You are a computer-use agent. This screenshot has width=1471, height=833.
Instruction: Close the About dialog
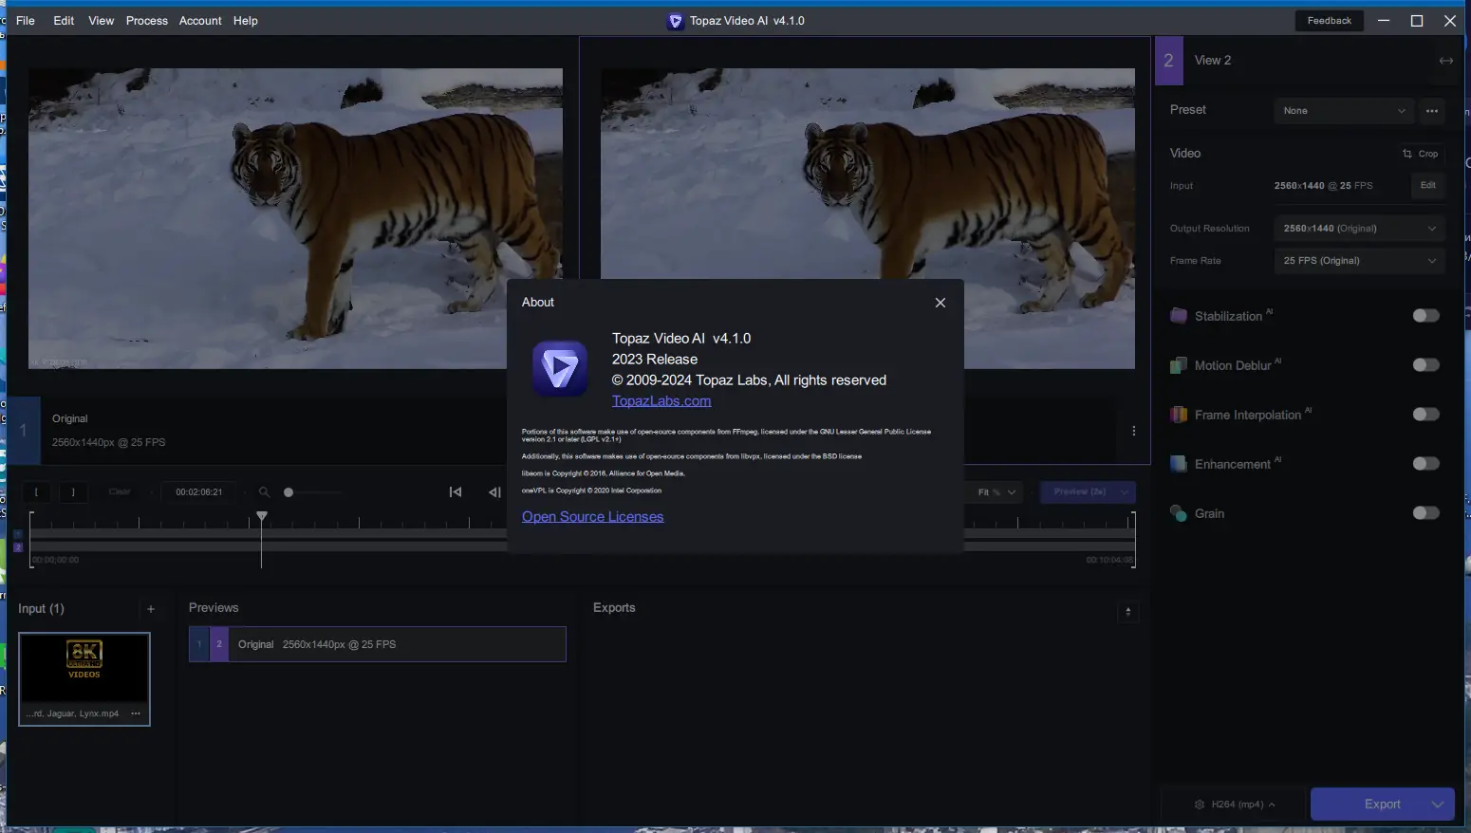940,303
